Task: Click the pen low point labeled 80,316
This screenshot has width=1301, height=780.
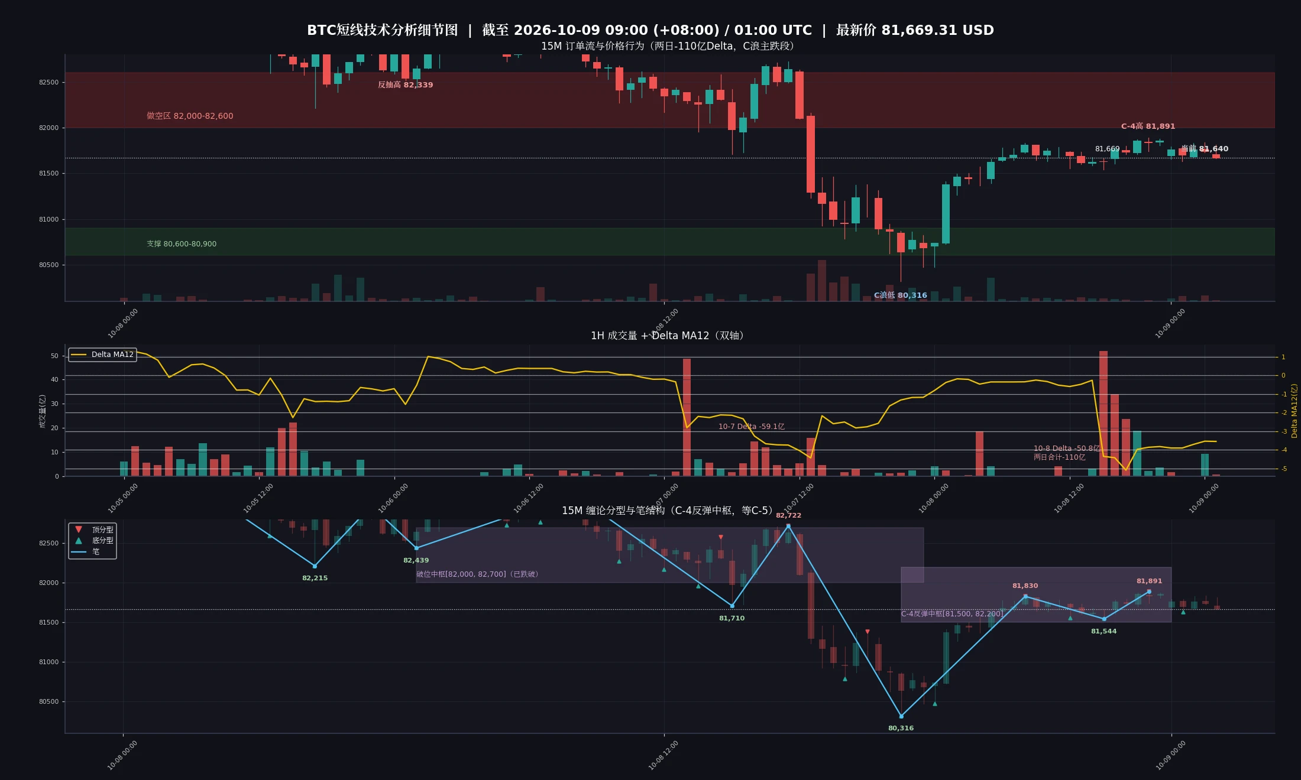Action: click(901, 716)
